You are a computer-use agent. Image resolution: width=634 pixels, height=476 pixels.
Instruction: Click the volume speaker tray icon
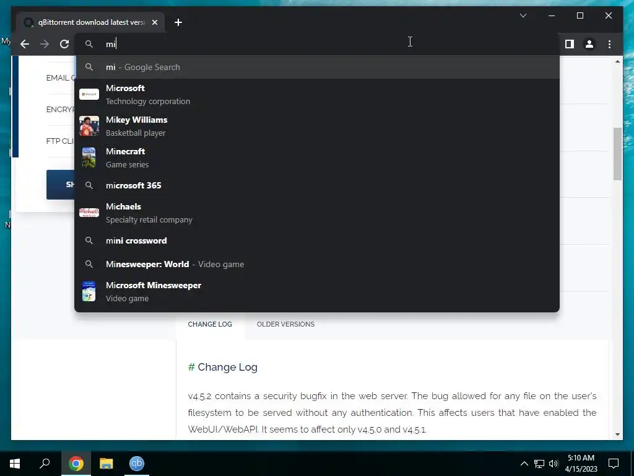pos(554,464)
